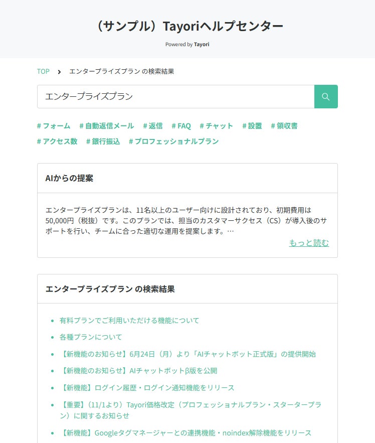Select the #領収書 tag
375x443 pixels.
pos(284,126)
